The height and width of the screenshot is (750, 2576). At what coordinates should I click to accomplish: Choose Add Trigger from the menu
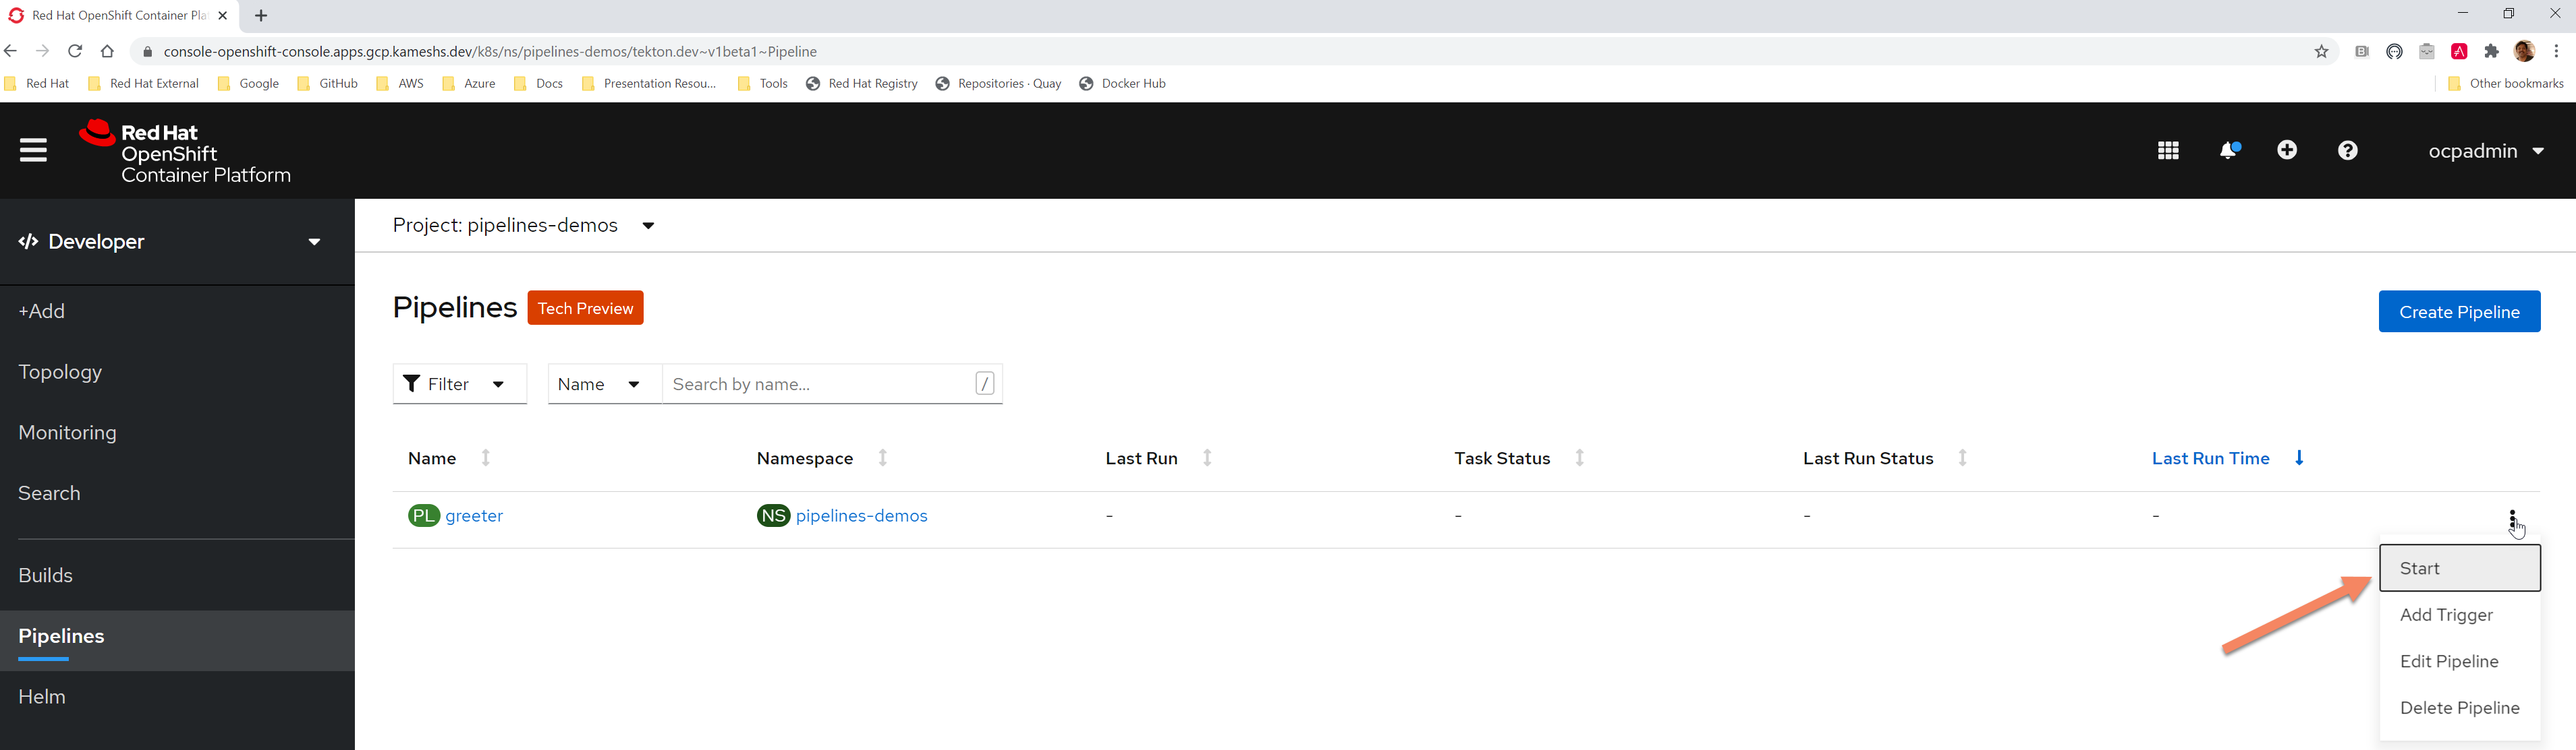point(2459,615)
